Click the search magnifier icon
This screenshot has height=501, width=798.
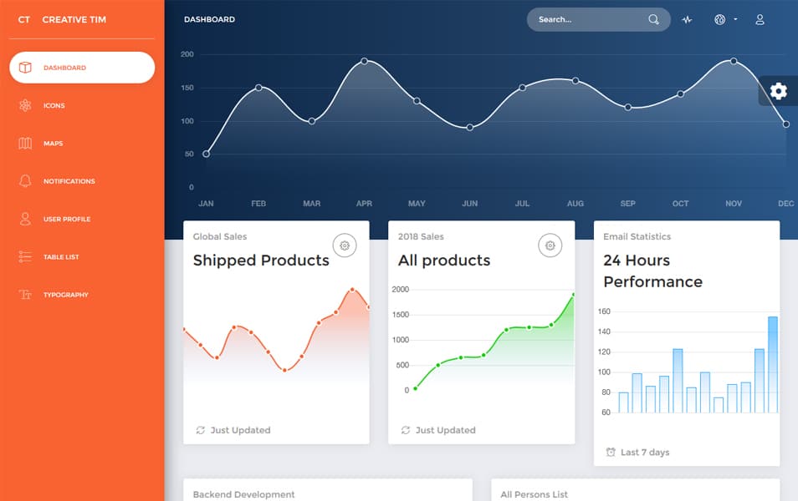[x=652, y=18]
